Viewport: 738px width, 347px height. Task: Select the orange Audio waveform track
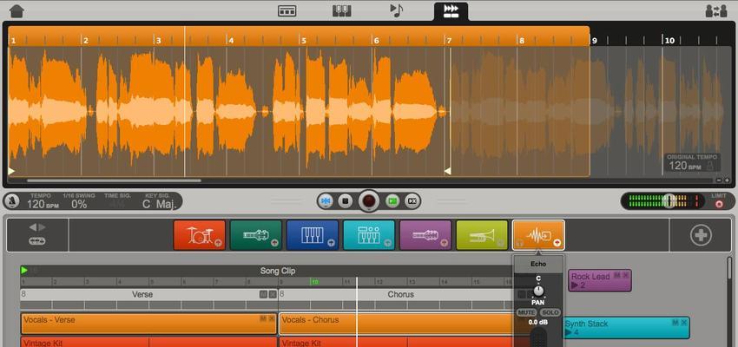pos(538,235)
